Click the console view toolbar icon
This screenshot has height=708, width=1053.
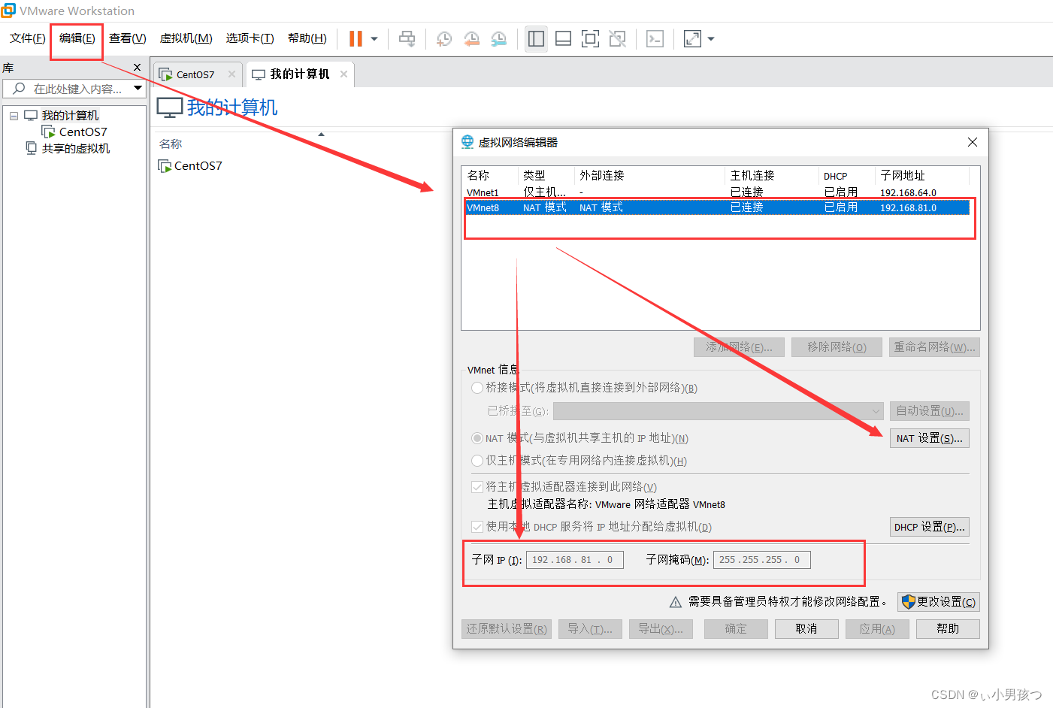[x=655, y=38]
